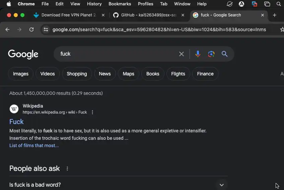Close the GitHub tab
This screenshot has width=284, height=190.
coord(183,15)
